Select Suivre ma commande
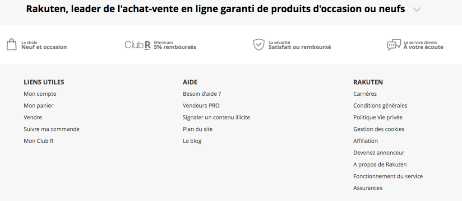 point(51,129)
